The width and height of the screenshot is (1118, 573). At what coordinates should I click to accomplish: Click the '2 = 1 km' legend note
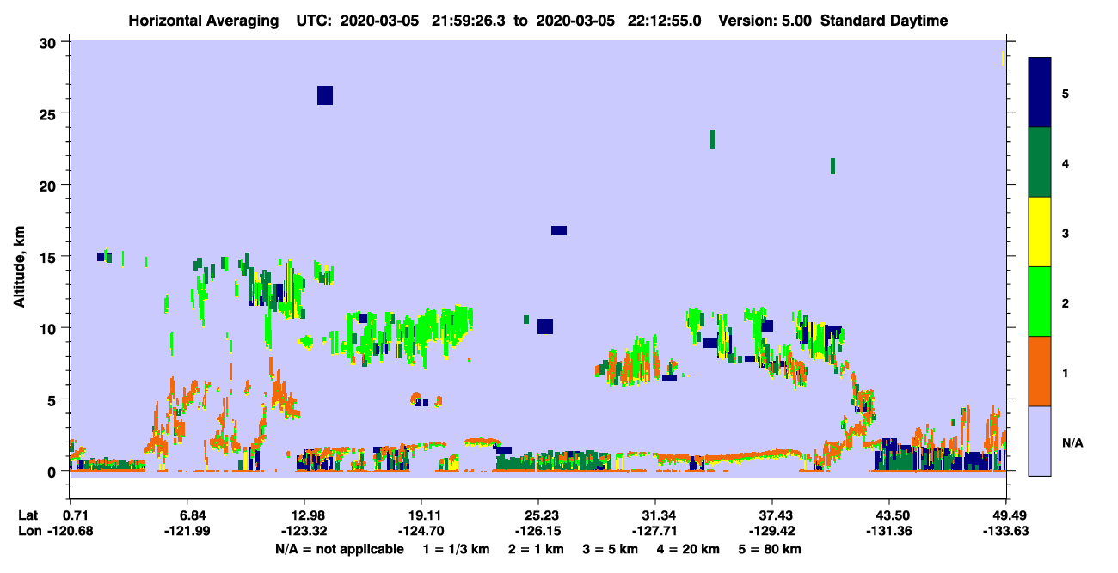point(537,548)
